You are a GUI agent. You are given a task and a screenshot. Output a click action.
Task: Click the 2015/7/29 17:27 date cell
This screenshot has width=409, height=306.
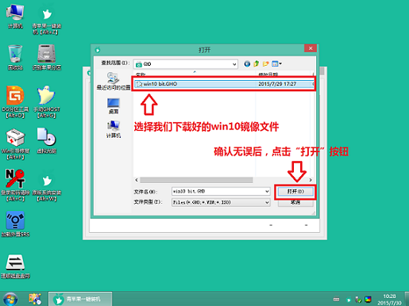tap(277, 84)
